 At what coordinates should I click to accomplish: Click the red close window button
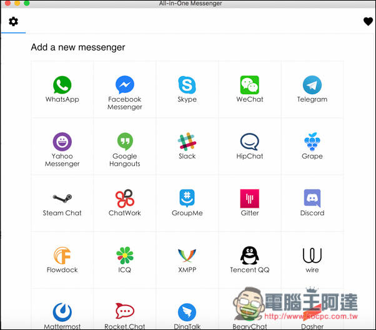click(x=7, y=3)
